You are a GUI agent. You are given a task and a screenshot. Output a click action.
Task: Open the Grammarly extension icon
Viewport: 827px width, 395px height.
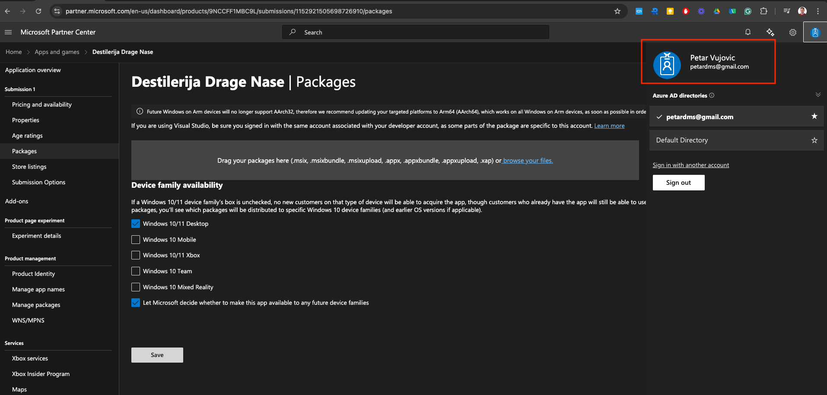tap(748, 11)
